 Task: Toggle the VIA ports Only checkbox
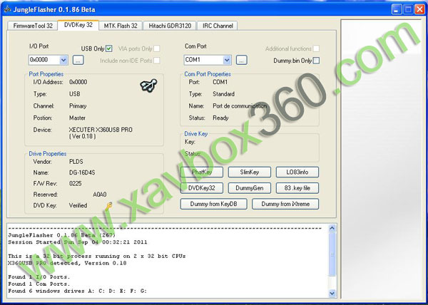coord(157,48)
